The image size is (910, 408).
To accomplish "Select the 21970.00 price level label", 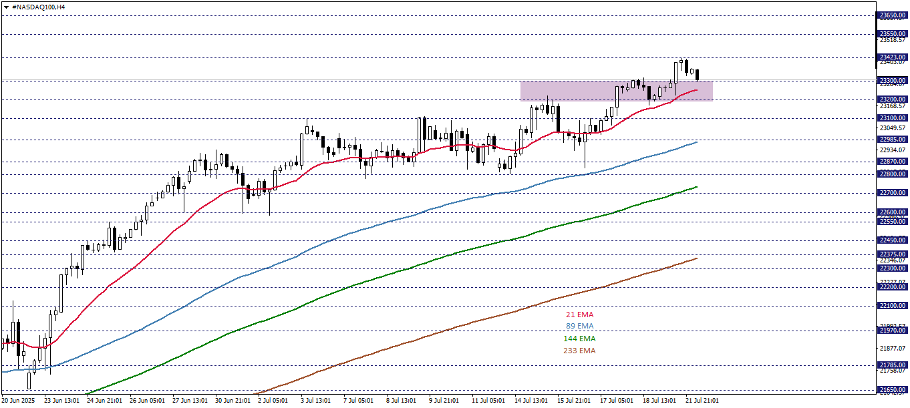I will point(892,330).
